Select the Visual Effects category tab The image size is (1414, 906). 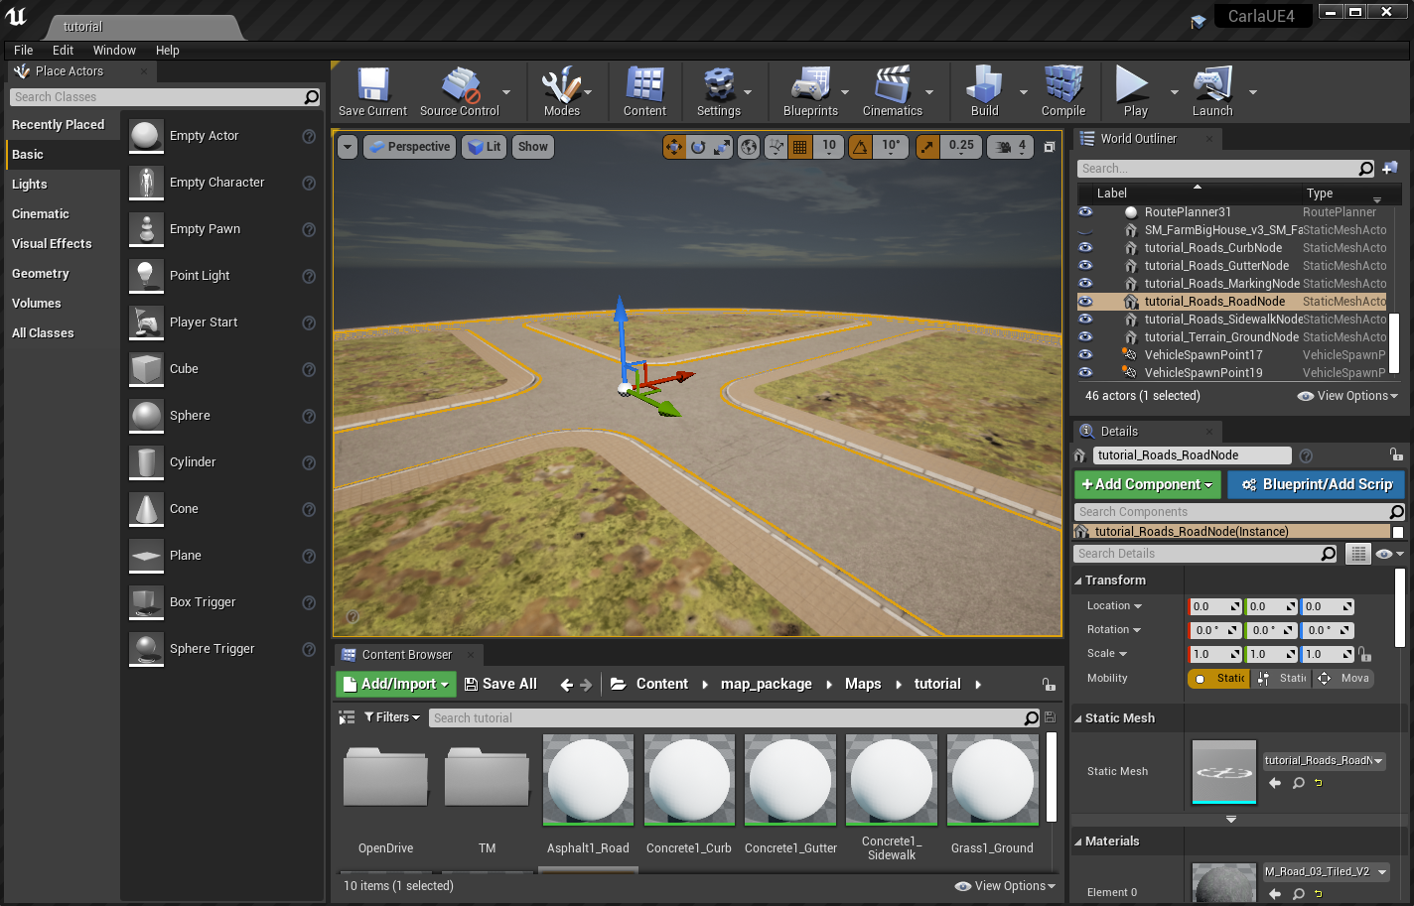click(52, 244)
